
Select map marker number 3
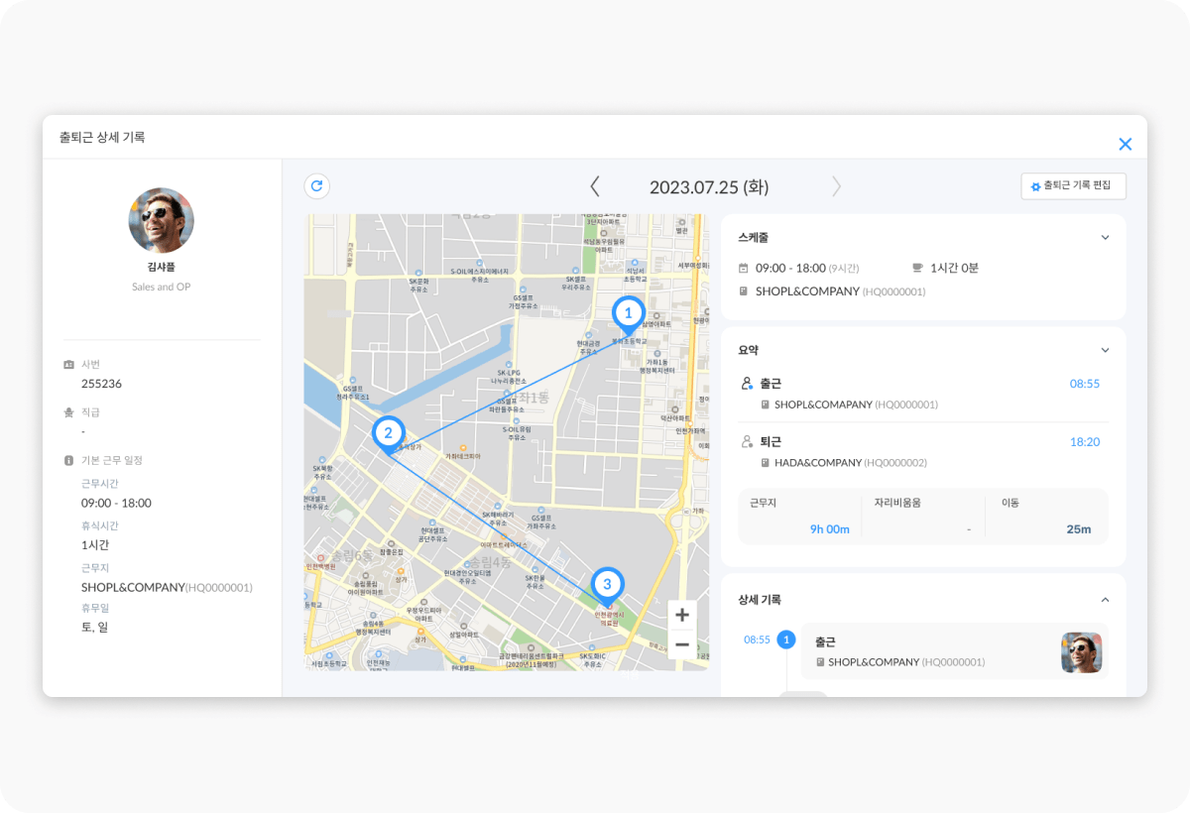coord(608,586)
